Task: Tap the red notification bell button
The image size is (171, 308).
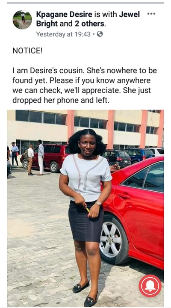Action: pos(150,286)
